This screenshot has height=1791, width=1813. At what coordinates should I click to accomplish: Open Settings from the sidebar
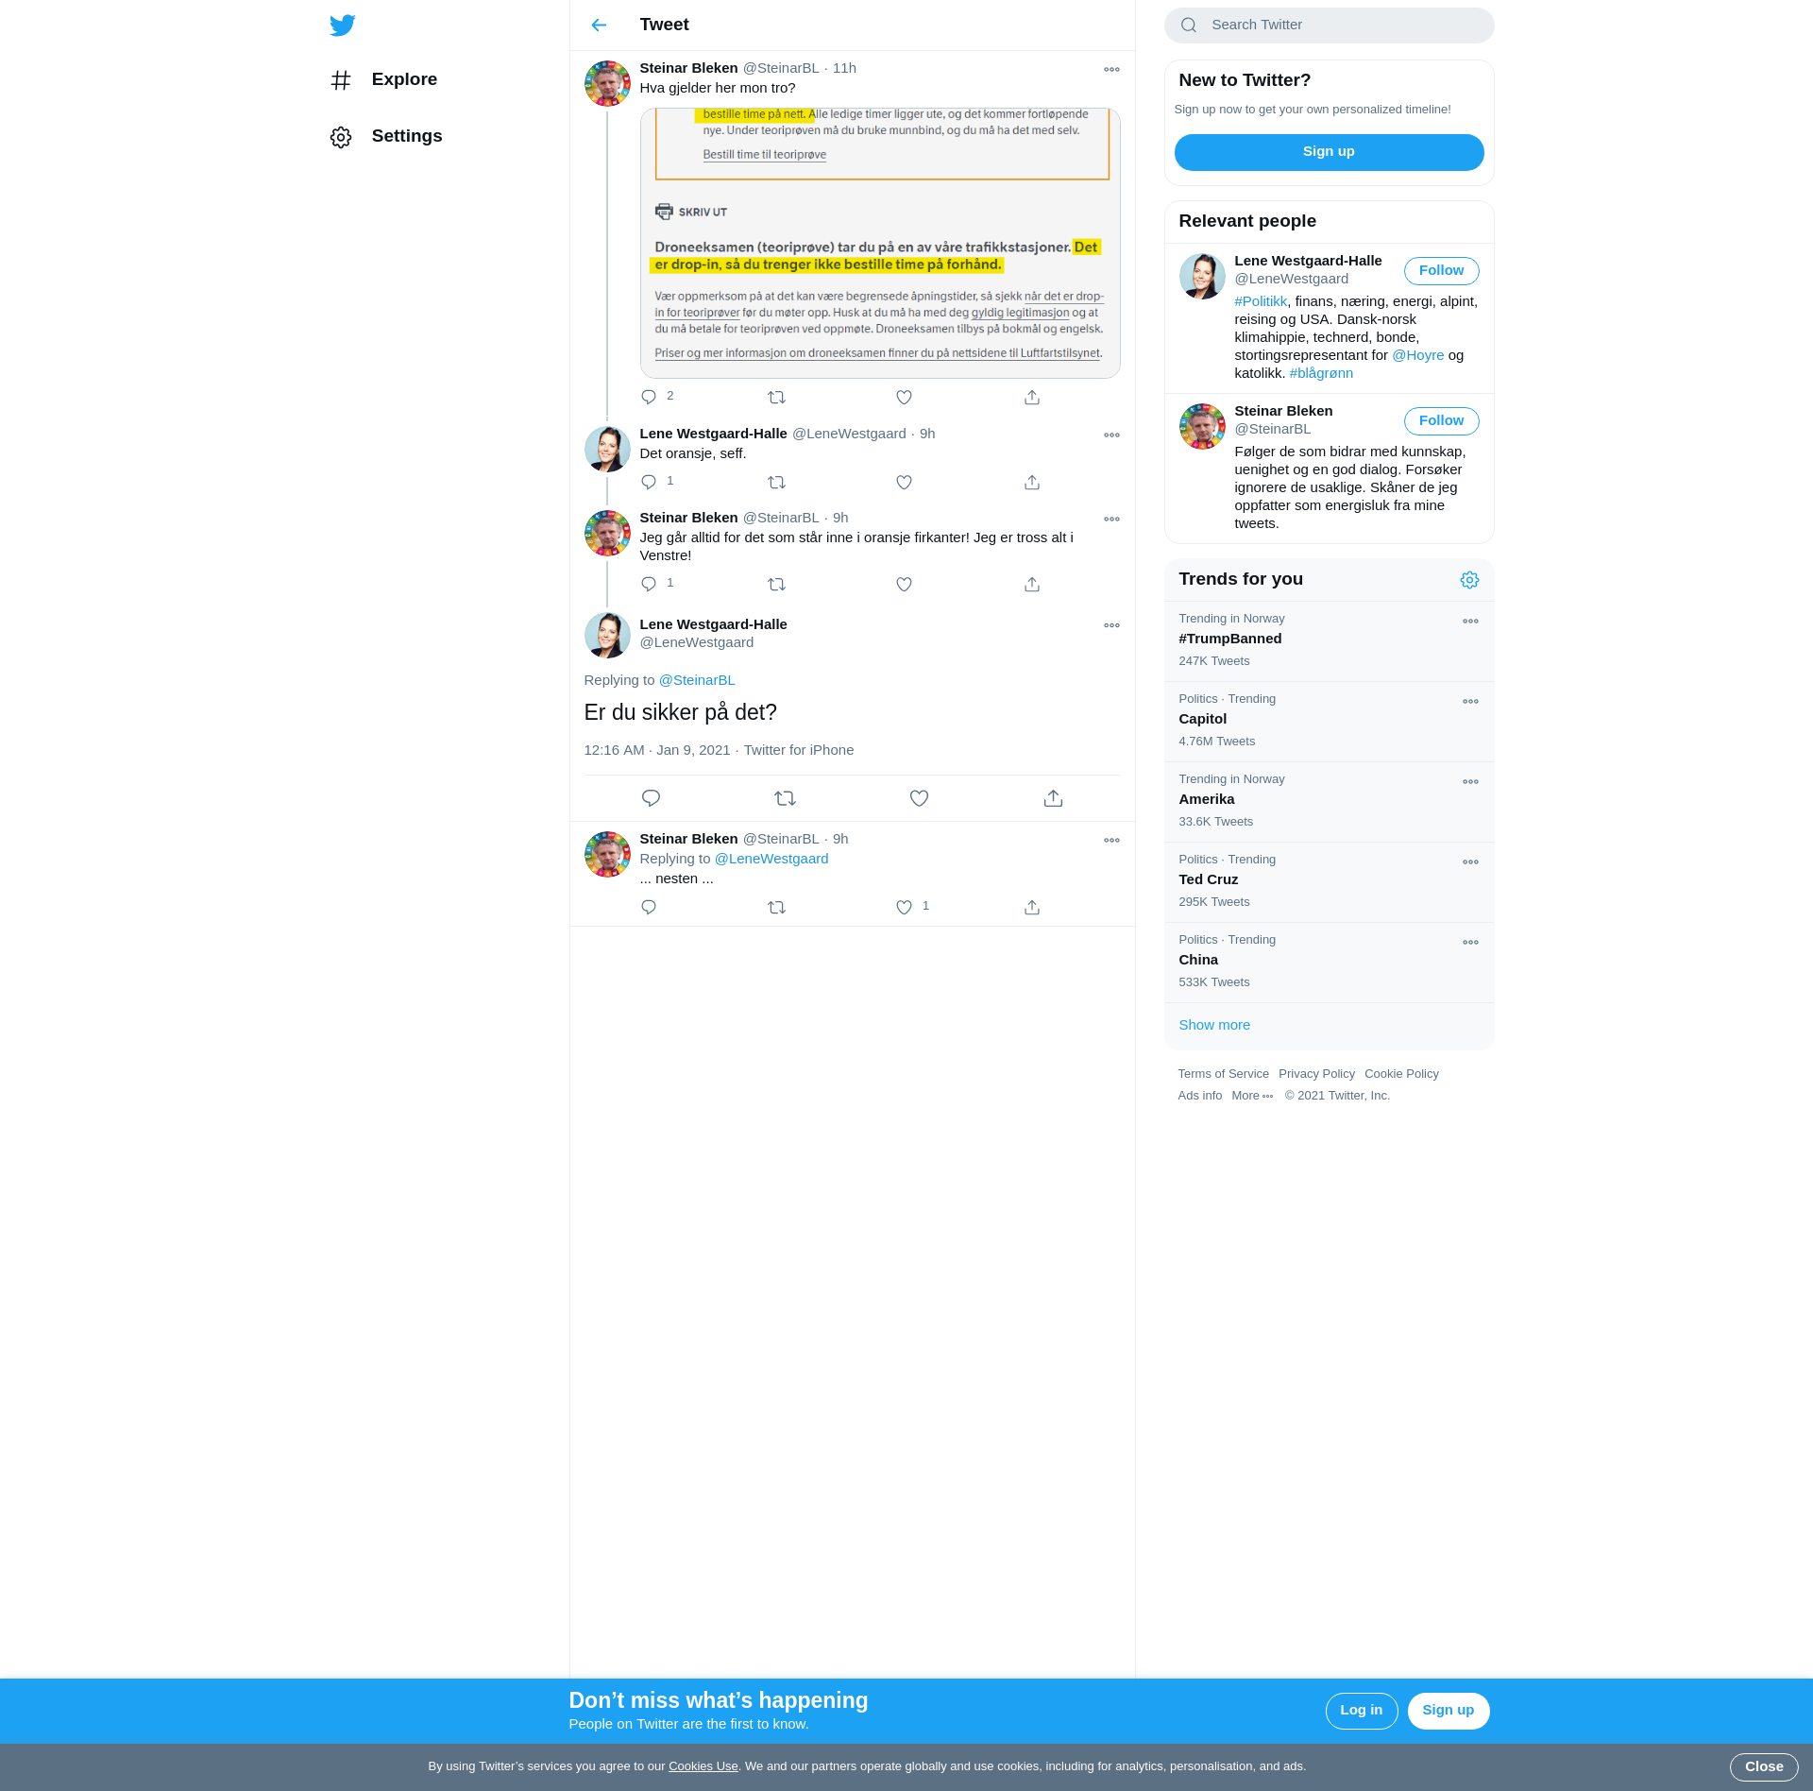386,136
